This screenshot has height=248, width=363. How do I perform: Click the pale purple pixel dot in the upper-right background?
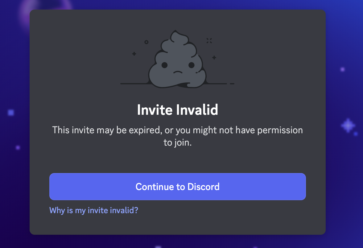click(342, 69)
